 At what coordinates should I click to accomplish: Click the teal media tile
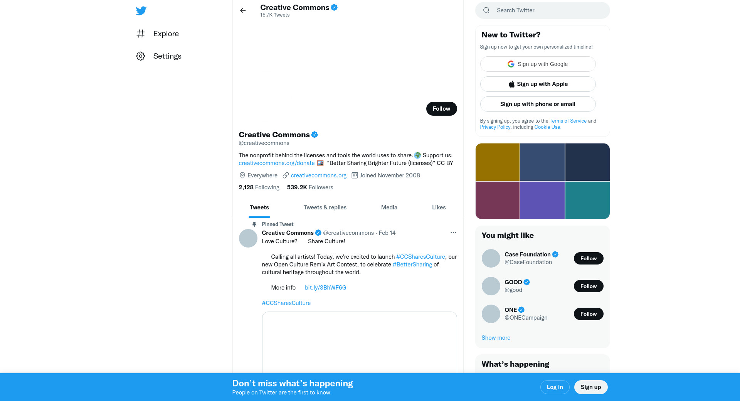pos(587,200)
